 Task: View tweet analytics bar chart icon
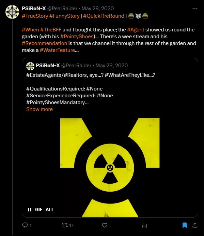tap(144, 225)
